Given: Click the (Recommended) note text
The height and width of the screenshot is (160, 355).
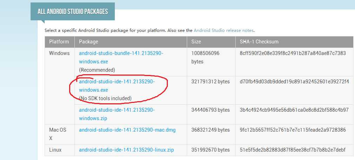Looking at the screenshot, I should [x=97, y=70].
